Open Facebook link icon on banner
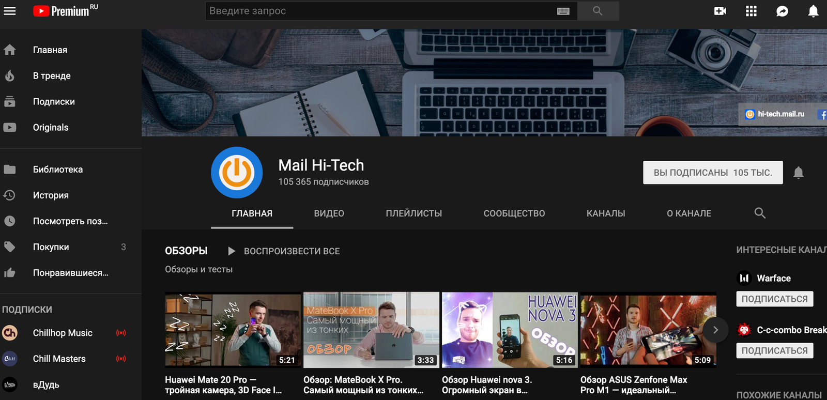The width and height of the screenshot is (827, 400). pos(822,115)
